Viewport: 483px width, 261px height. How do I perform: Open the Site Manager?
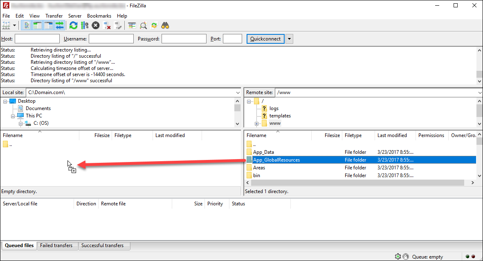pyautogui.click(x=6, y=26)
